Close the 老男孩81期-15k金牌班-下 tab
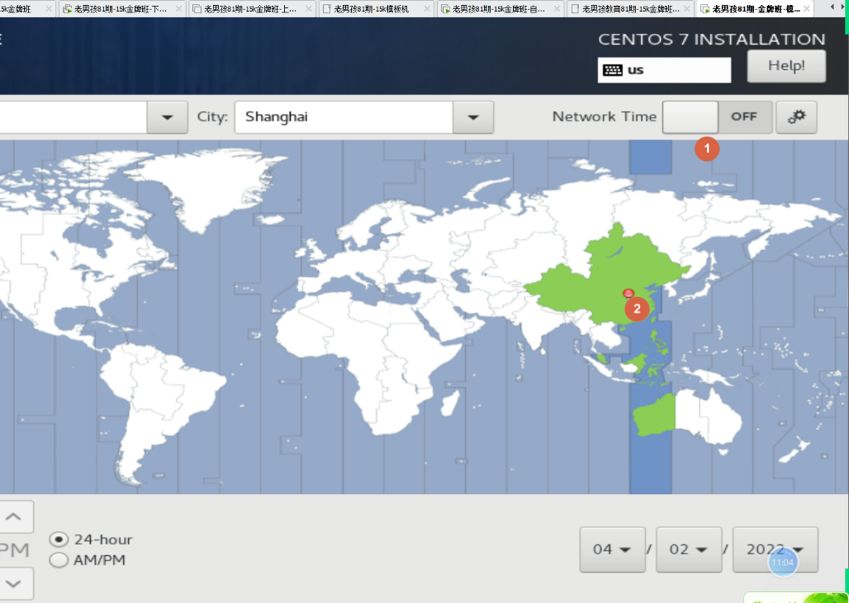Viewport: 849px width, 603px height. coord(178,8)
